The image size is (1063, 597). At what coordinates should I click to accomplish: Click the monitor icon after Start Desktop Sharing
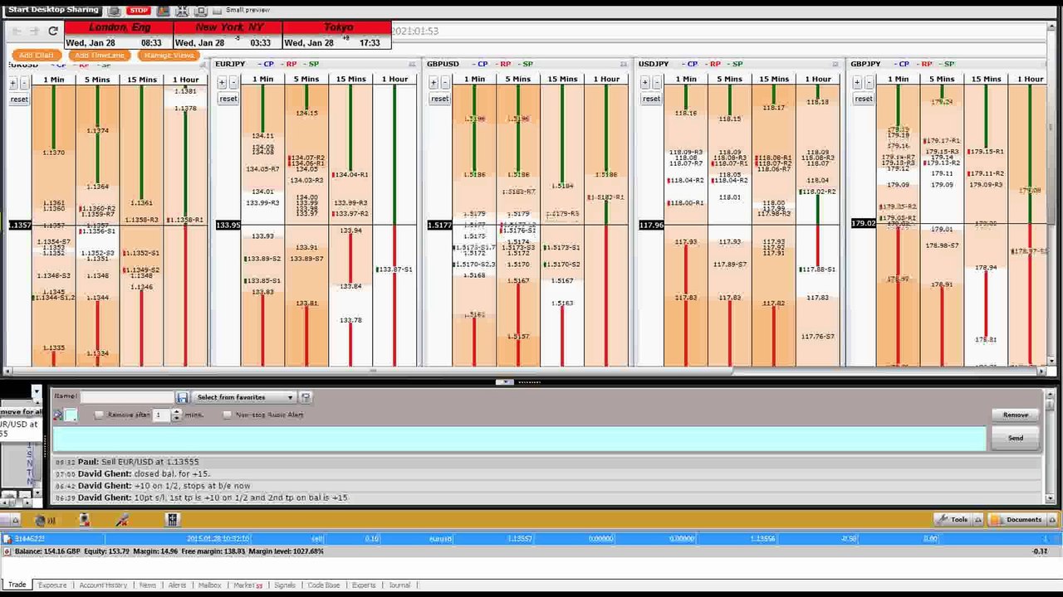(115, 11)
